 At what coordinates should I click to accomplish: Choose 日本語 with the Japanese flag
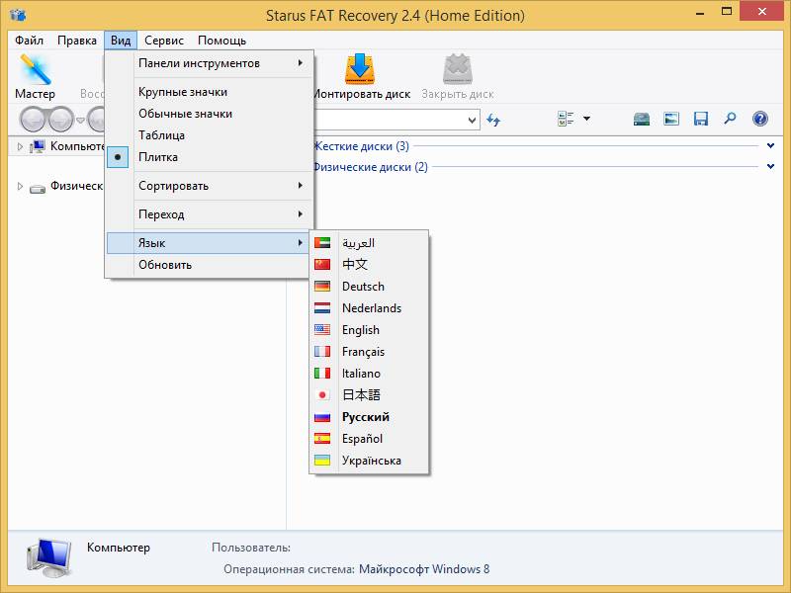pyautogui.click(x=361, y=395)
